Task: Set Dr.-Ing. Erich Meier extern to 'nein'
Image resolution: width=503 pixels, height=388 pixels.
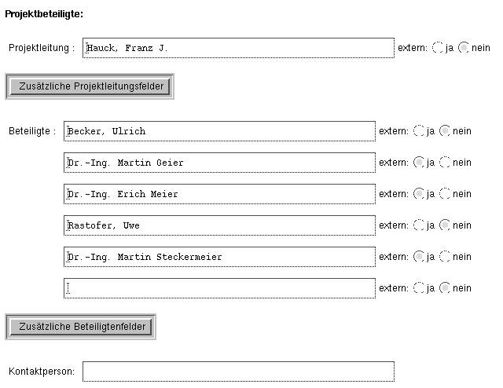Action: coord(445,194)
